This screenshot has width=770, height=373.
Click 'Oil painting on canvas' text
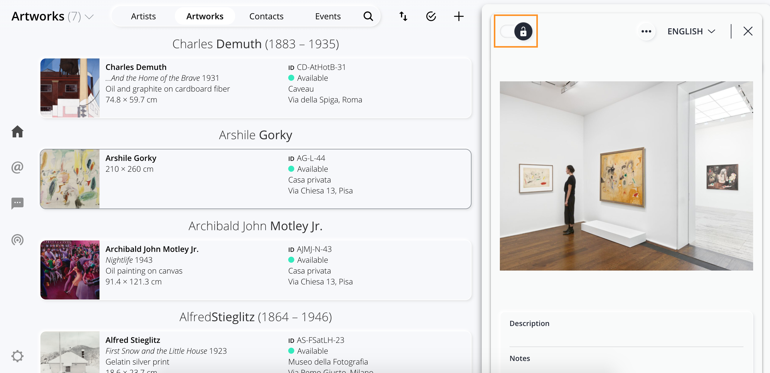click(x=144, y=271)
